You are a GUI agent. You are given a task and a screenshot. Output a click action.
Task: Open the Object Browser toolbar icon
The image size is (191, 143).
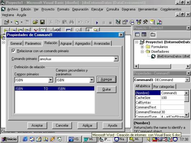pos(139,22)
